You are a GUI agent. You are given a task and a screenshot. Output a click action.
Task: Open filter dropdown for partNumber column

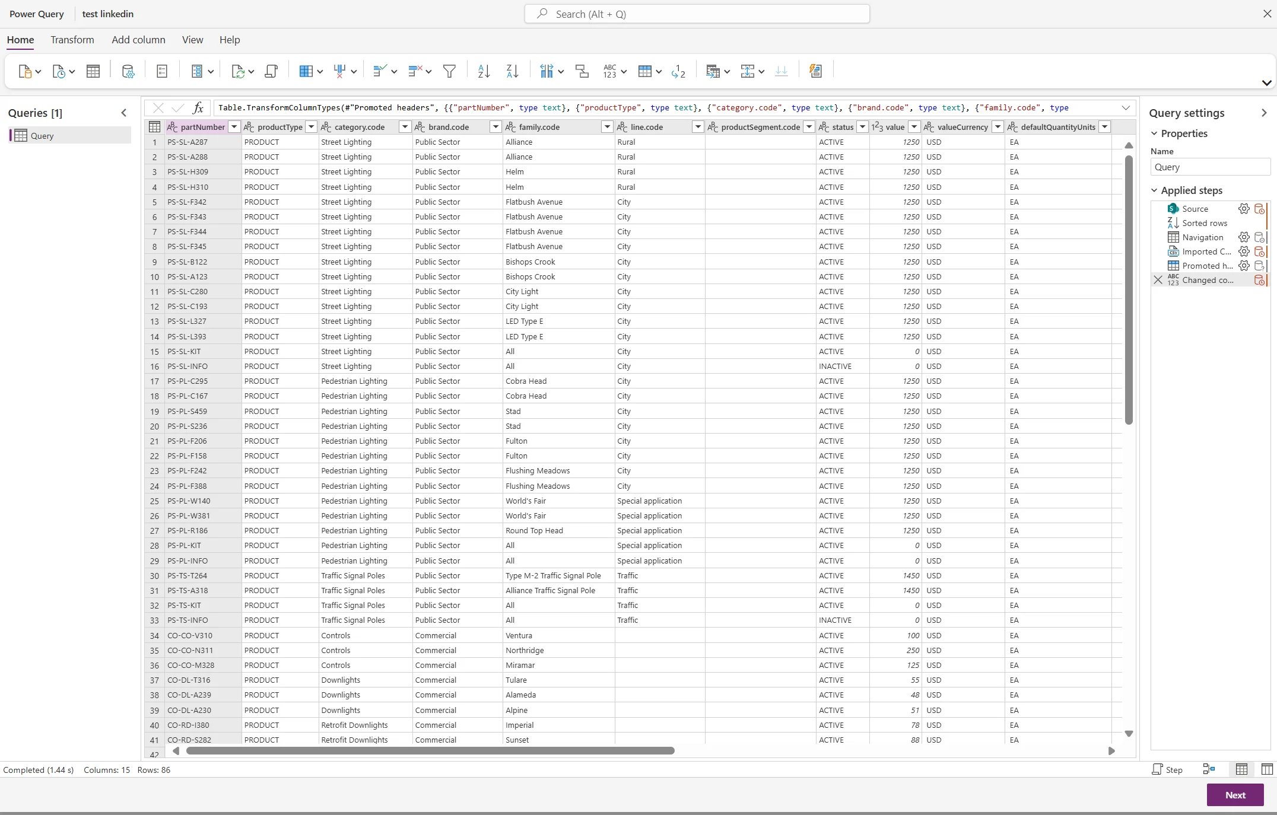[x=234, y=127]
